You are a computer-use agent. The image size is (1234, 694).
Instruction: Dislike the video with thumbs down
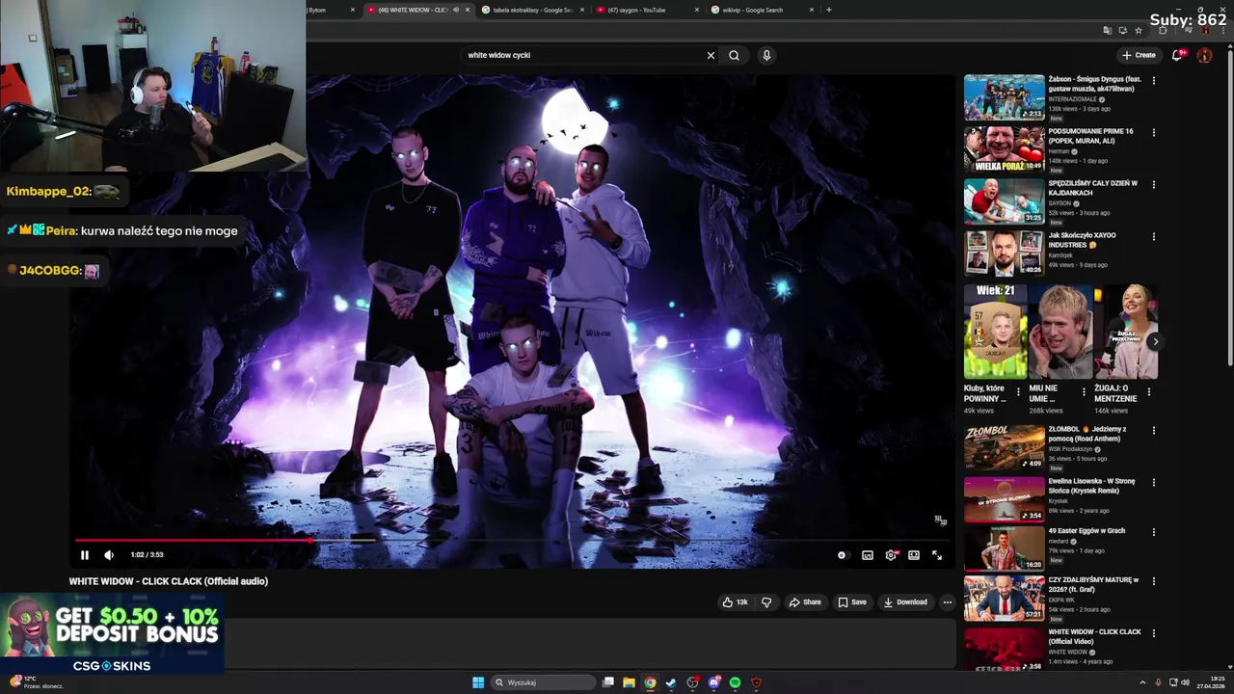766,602
